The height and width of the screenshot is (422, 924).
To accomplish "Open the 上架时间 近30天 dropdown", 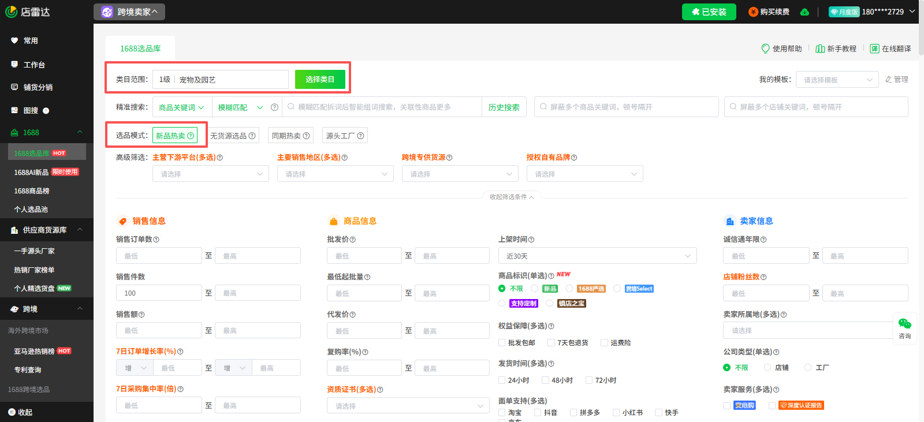I will (597, 256).
